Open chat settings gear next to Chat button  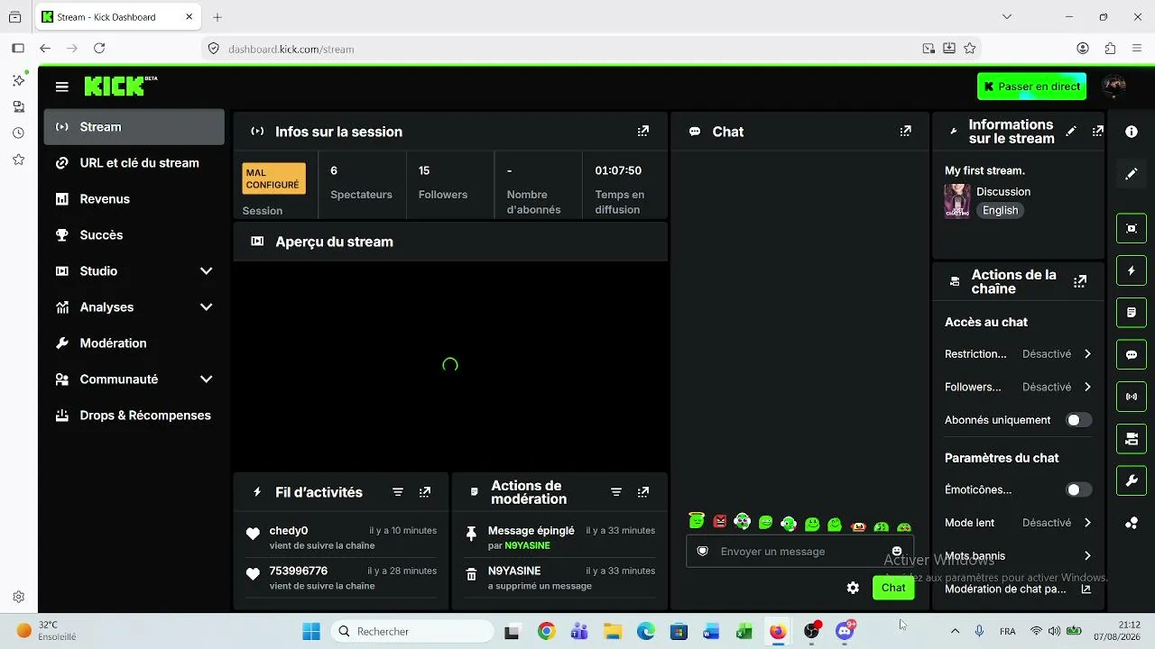pos(853,588)
